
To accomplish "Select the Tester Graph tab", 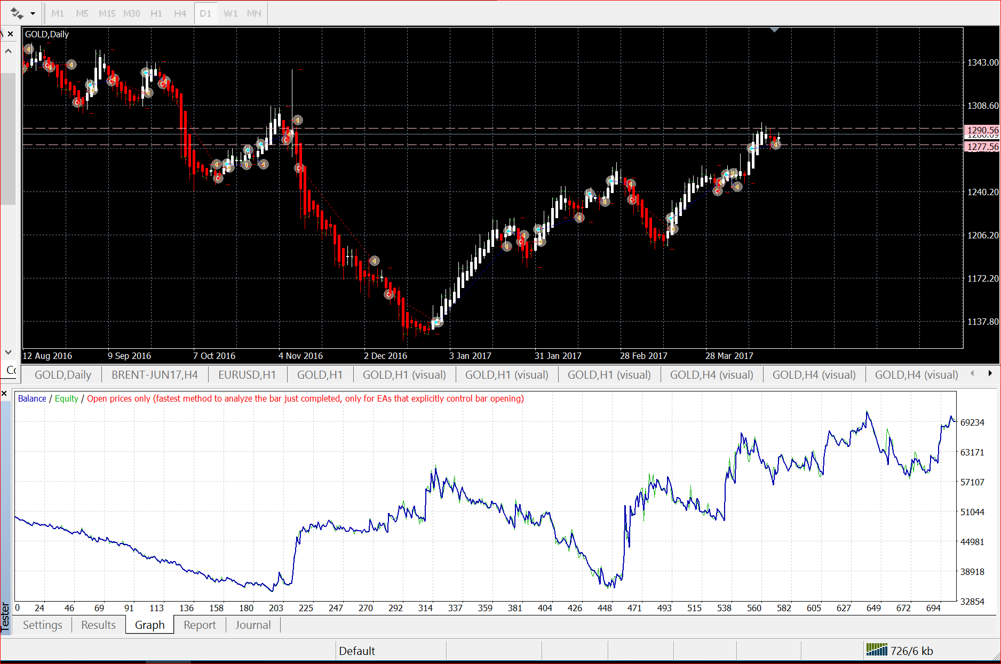I will point(150,625).
